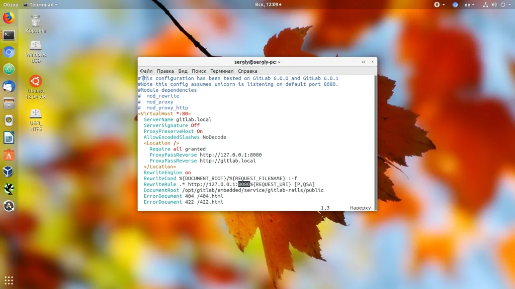Open the Правка menu
Viewport: 515px width, 289px height.
point(165,71)
